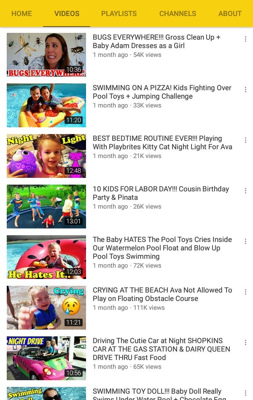Select the VIDEOS tab
This screenshot has width=253, height=400.
(x=67, y=13)
